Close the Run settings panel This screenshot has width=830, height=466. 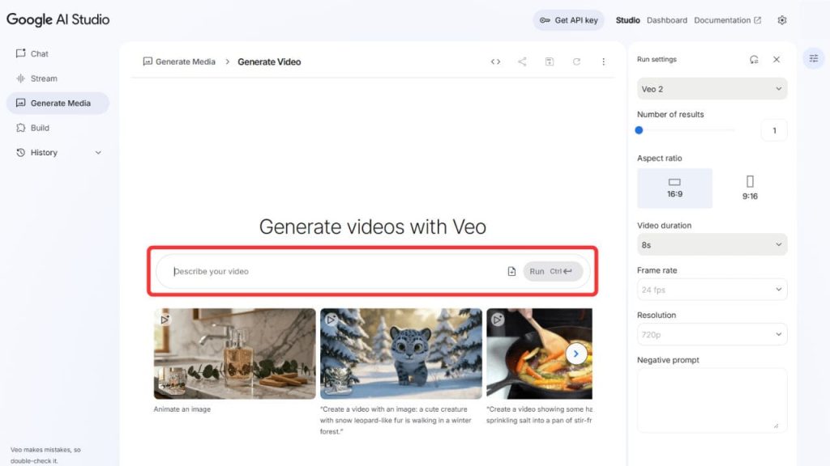[x=776, y=59]
